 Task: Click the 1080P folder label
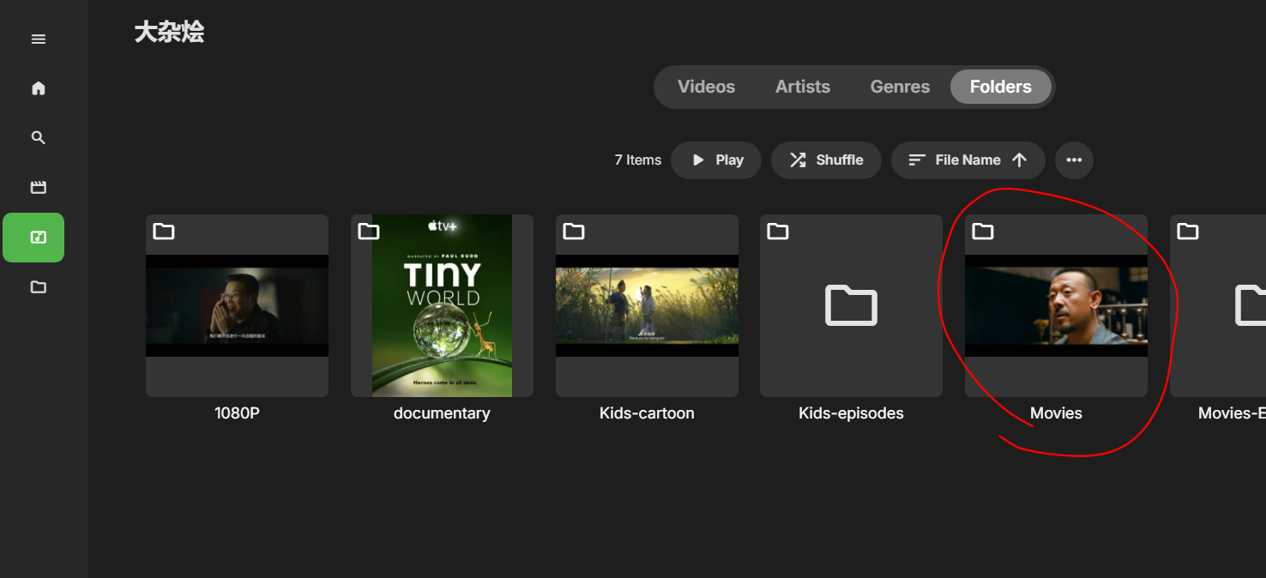[237, 413]
